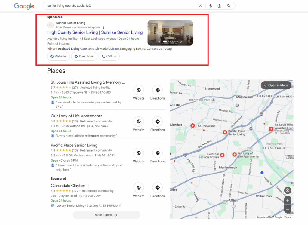
Task: Show previous photo in ad carousel
Action: pyautogui.click(x=159, y=42)
